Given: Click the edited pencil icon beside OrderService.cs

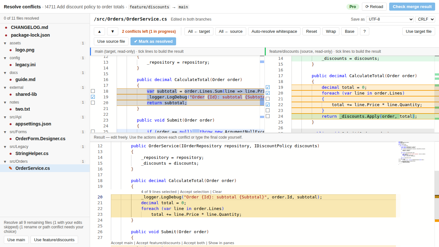Looking at the screenshot, I should pos(11,168).
